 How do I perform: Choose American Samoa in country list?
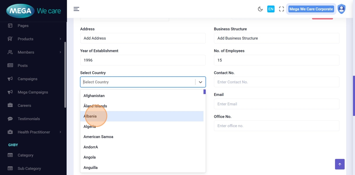coord(98,137)
